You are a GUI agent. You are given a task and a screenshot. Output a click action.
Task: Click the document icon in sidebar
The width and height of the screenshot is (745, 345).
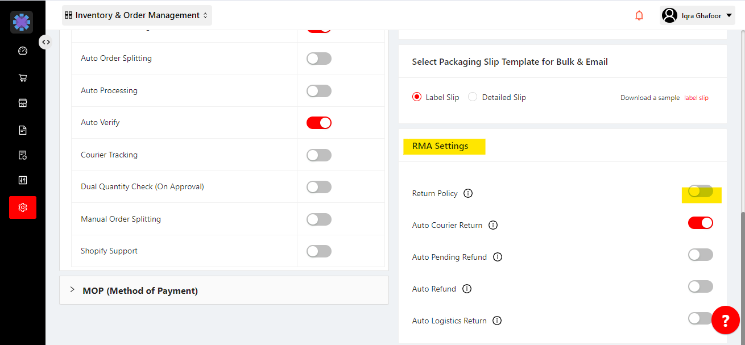pos(23,130)
